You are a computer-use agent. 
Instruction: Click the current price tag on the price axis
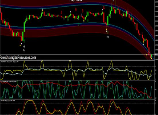pos(156,55)
